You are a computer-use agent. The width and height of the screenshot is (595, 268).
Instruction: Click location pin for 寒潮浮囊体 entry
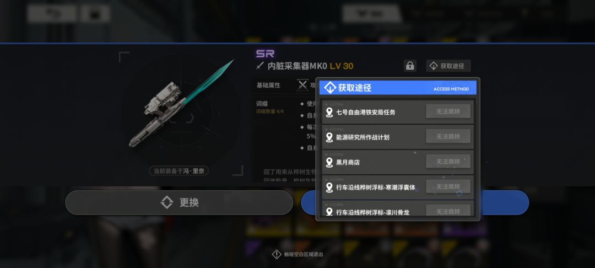point(329,187)
